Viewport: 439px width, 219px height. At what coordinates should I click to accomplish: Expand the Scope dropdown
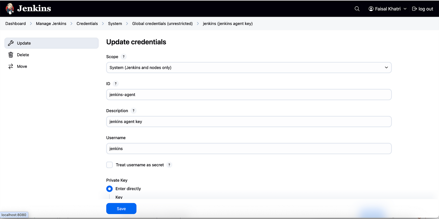point(249,68)
